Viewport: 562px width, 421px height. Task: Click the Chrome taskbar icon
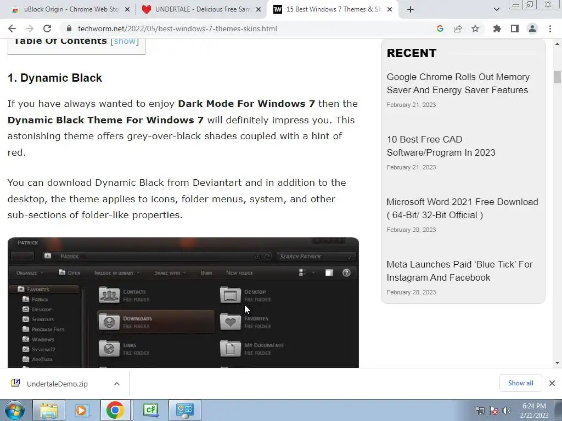115,410
